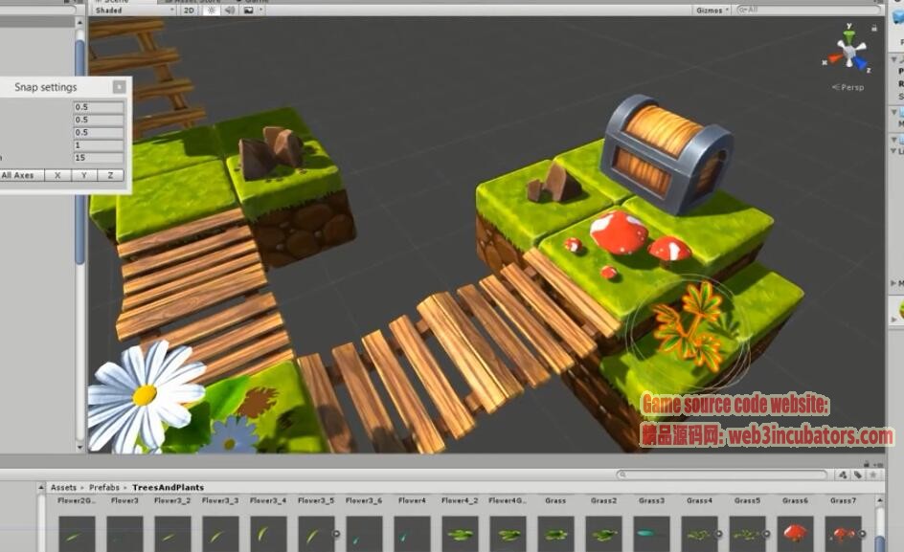Focus the scene search field
This screenshot has height=552, width=904.
pyautogui.click(x=809, y=10)
